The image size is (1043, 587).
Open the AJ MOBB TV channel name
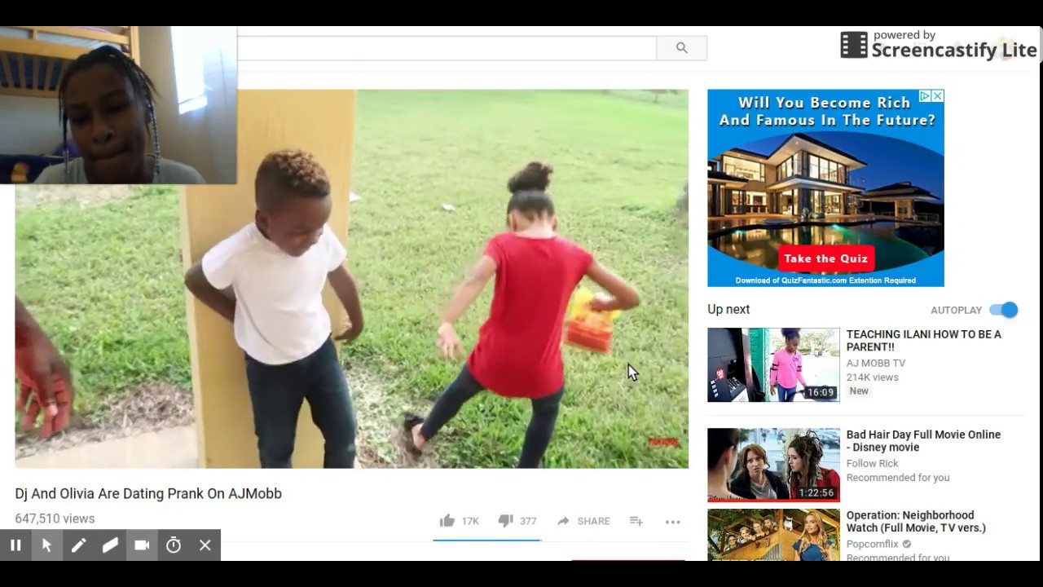(876, 363)
